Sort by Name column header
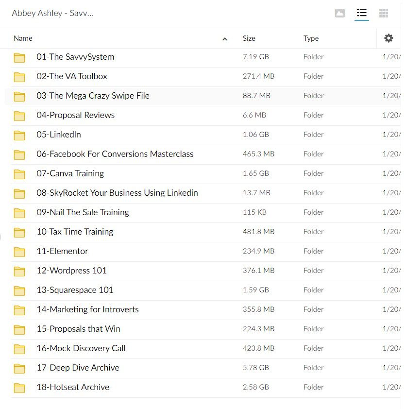This screenshot has width=406, height=409. [23, 38]
